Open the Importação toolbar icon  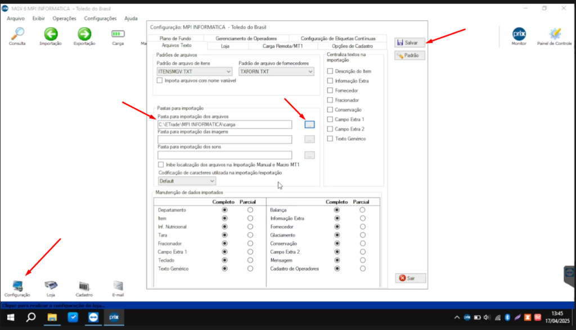click(51, 34)
